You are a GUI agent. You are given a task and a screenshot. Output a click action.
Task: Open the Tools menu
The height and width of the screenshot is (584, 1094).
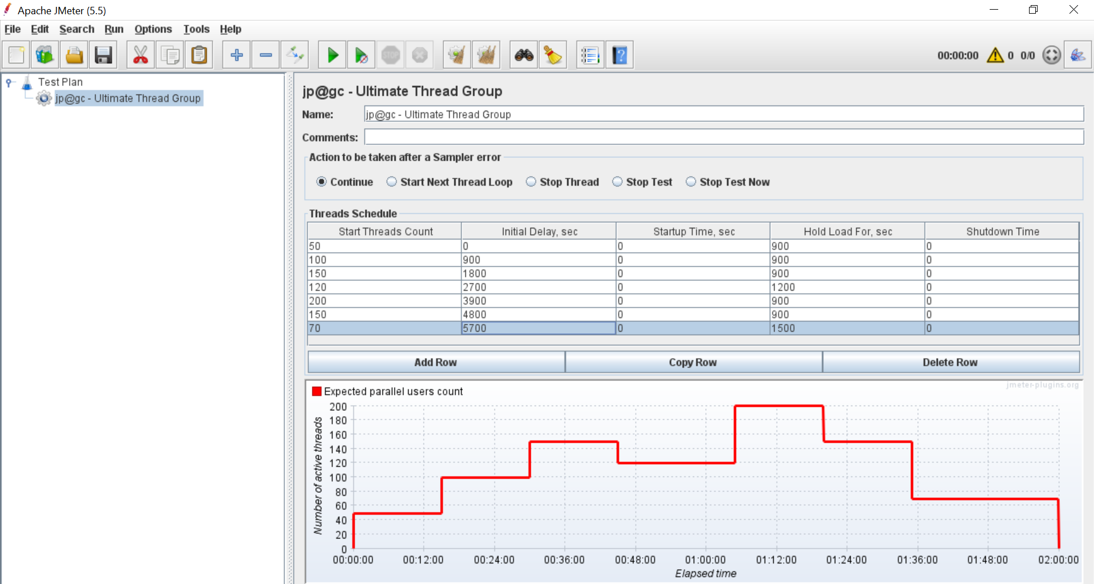pos(197,29)
